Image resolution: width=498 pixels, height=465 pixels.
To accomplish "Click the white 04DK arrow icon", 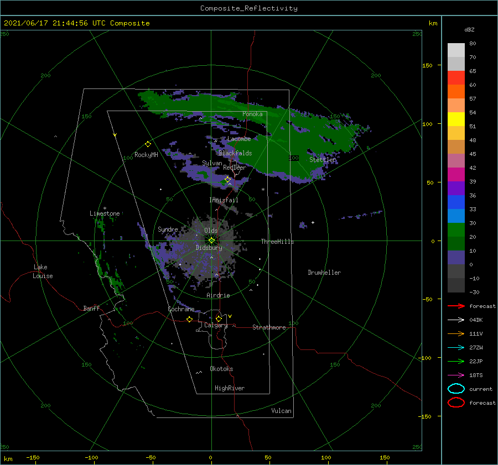I will click(456, 320).
